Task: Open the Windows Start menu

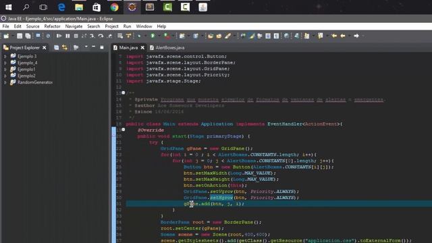Action: 9,7
